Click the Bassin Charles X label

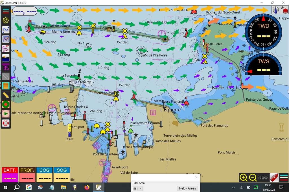[76, 107]
